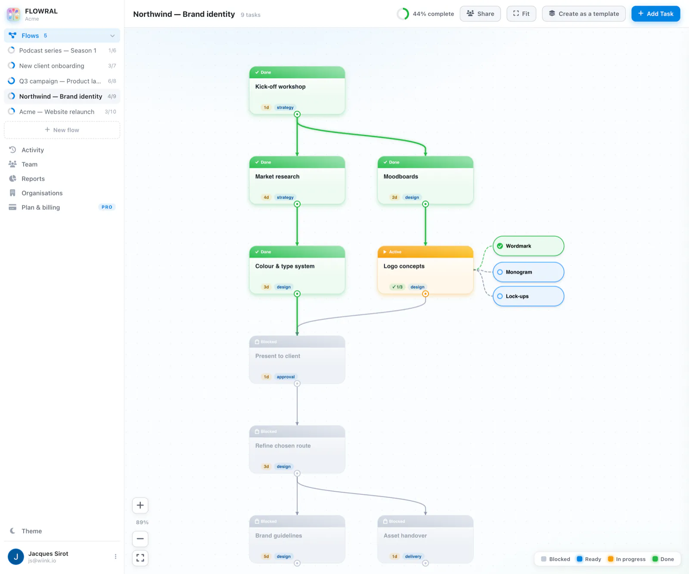Screen dimensions: 689x574
Task: Click the Present to client blocked card
Action: [297, 360]
